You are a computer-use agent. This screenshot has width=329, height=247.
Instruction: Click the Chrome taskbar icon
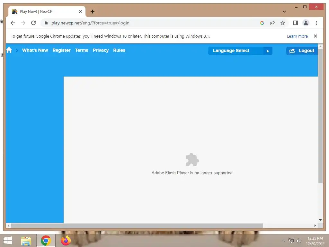(46, 241)
